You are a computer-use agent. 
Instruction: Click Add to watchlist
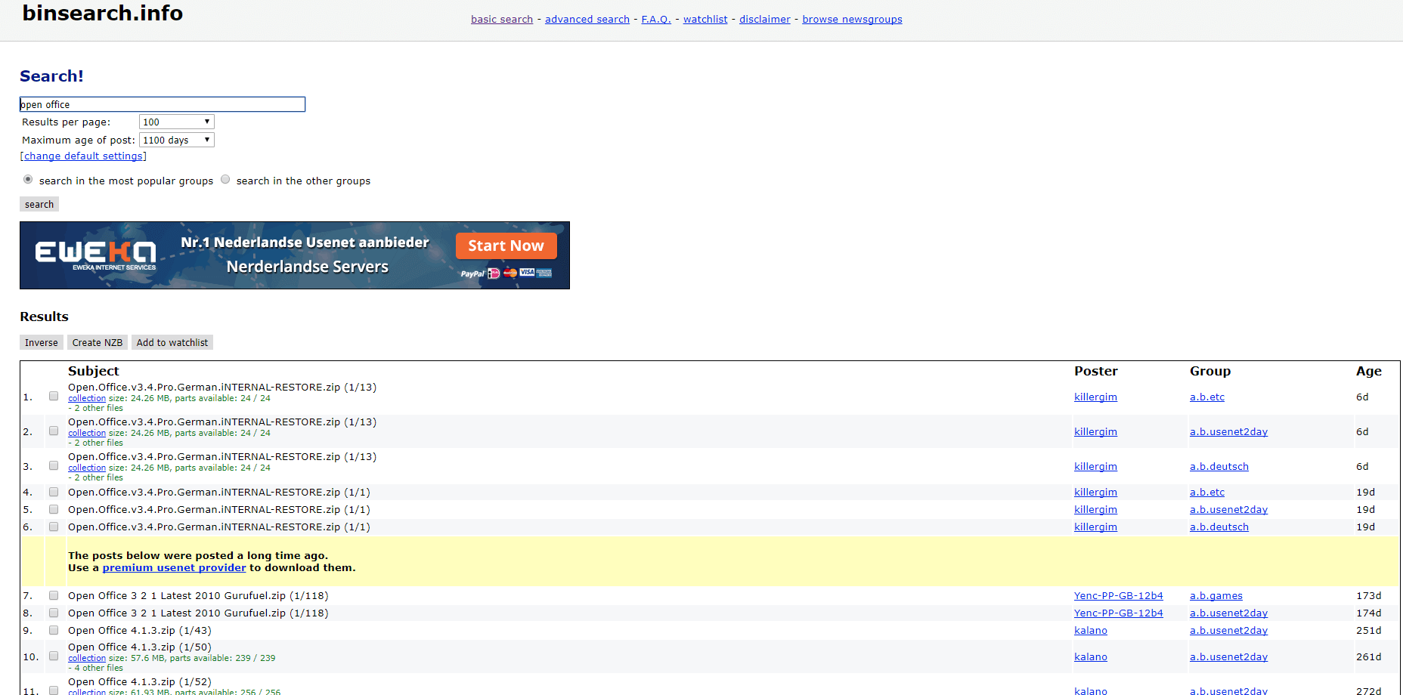click(x=172, y=342)
